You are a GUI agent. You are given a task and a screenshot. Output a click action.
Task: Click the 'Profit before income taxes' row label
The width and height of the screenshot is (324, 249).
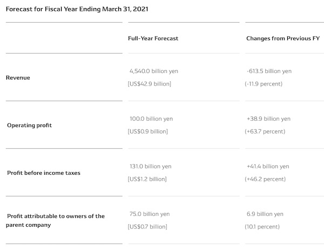[x=42, y=173]
